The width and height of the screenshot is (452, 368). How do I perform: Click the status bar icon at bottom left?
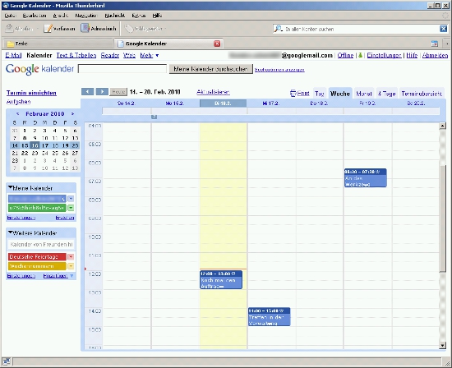point(7,361)
